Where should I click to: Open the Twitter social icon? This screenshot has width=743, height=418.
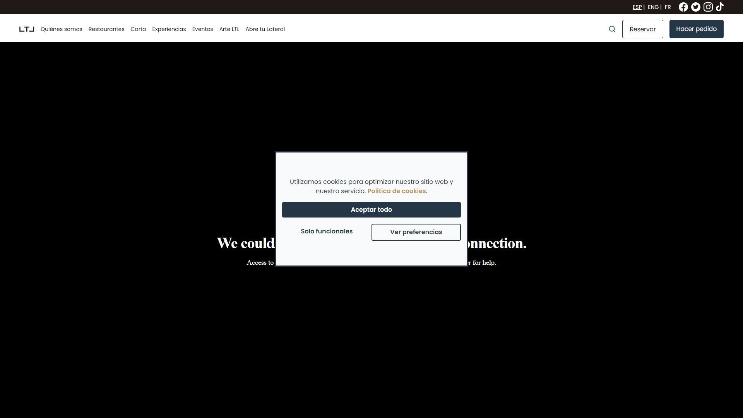coord(696,7)
